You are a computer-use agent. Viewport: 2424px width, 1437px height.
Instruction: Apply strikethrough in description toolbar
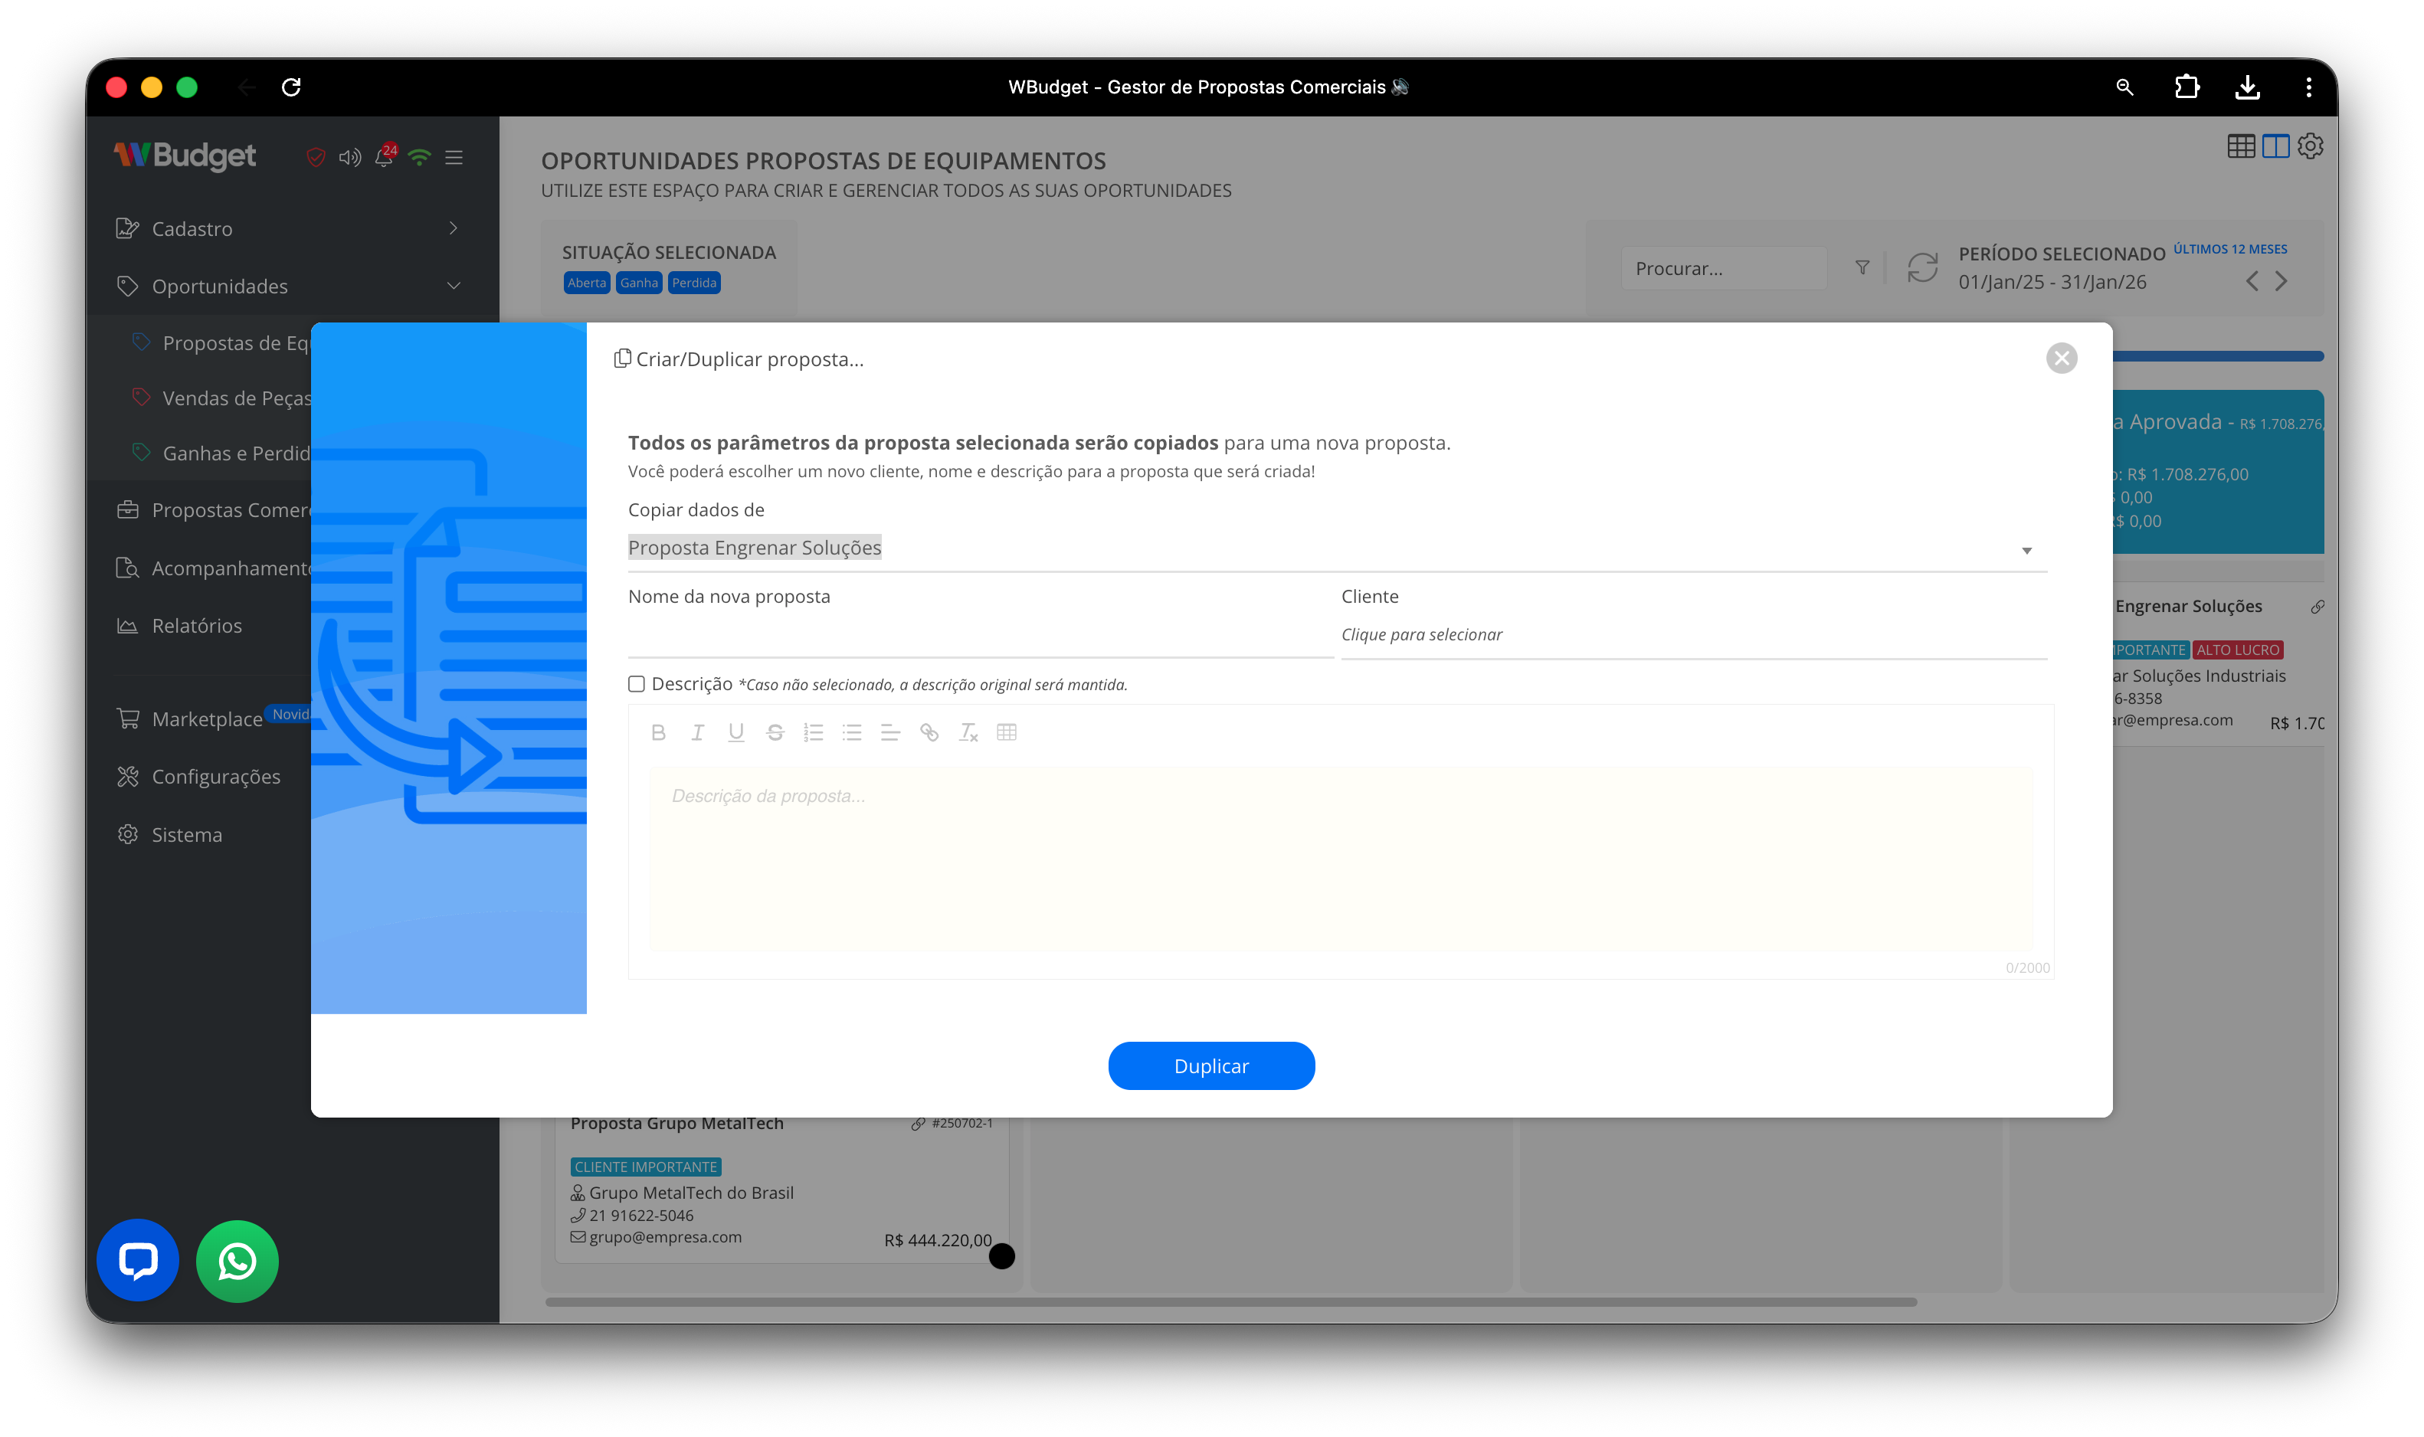point(775,732)
